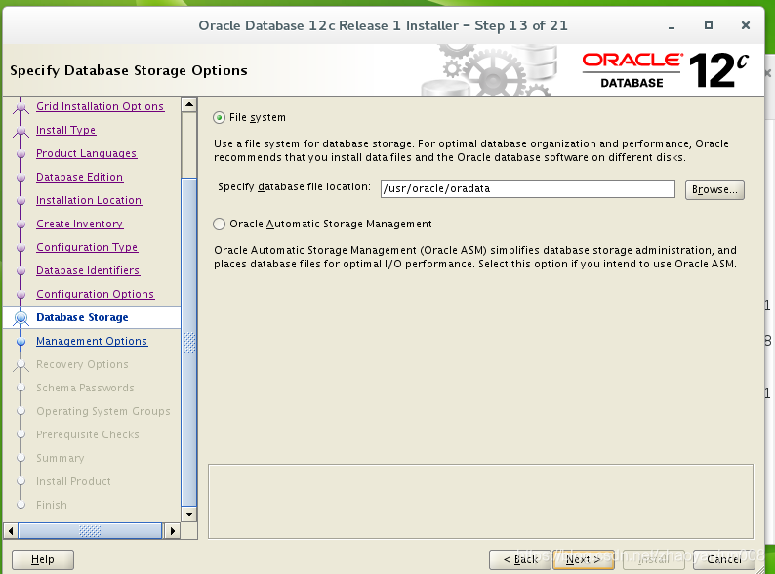This screenshot has width=775, height=574.
Task: Open Database Identifiers step
Action: click(x=88, y=270)
